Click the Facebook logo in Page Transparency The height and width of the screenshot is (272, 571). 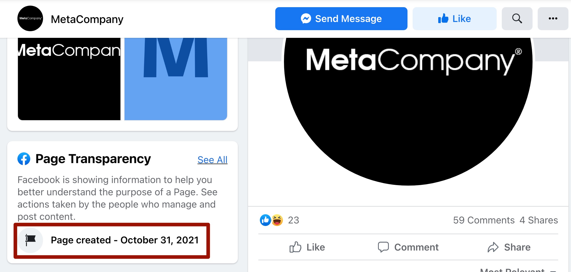pyautogui.click(x=24, y=159)
